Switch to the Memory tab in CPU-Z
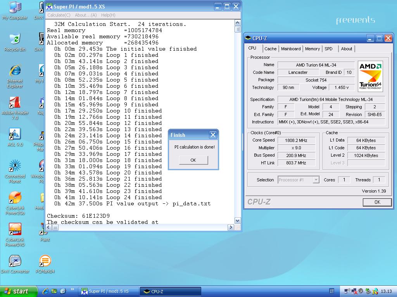Viewport: 397px width, 297px height. coord(312,49)
